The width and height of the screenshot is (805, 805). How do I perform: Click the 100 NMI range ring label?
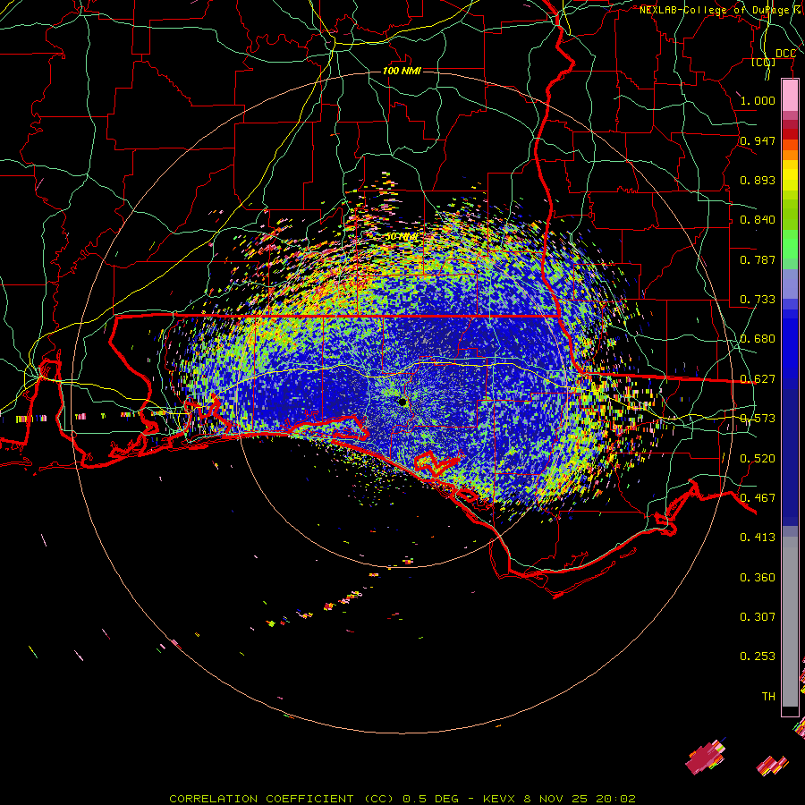tap(402, 71)
